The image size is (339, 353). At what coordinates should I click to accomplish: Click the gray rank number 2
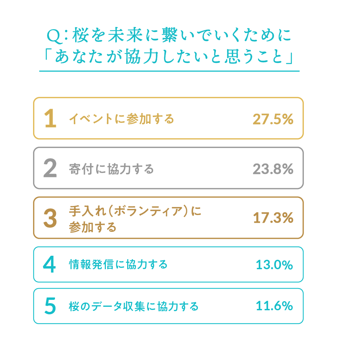pyautogui.click(x=50, y=169)
